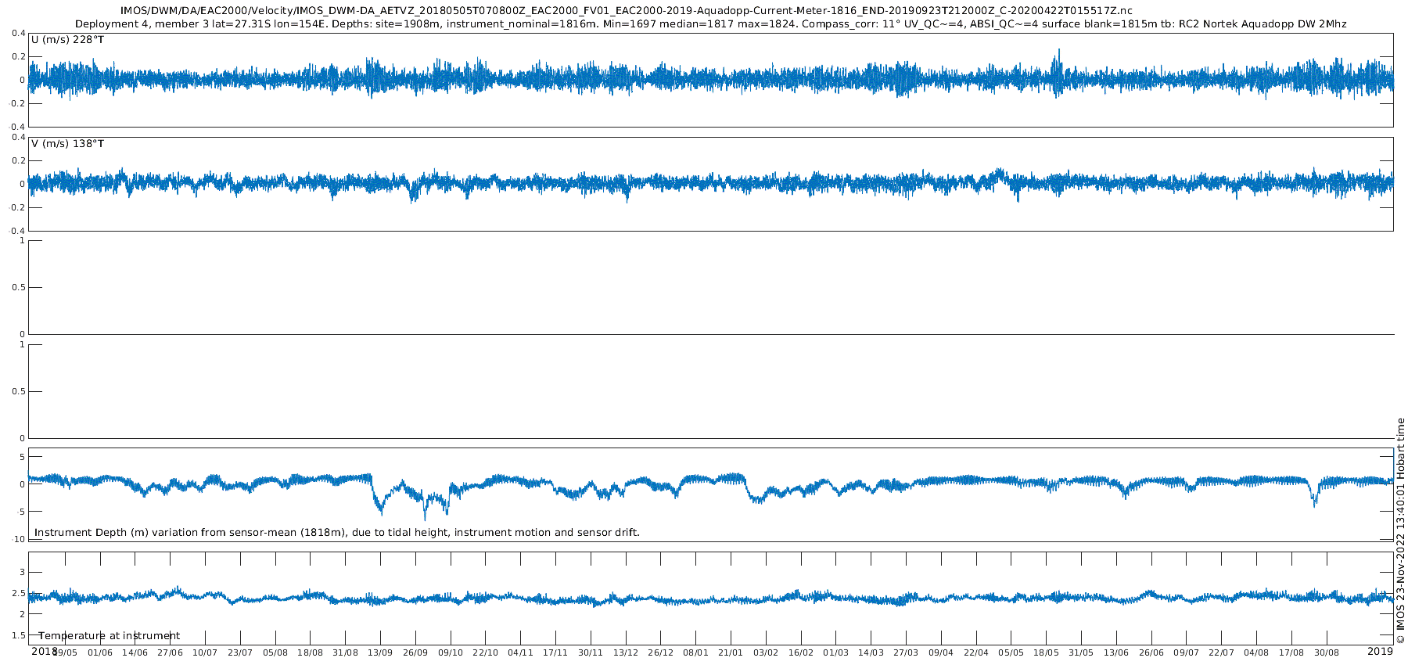
Task: Click the '13/09' date tick label
Action: click(x=380, y=652)
